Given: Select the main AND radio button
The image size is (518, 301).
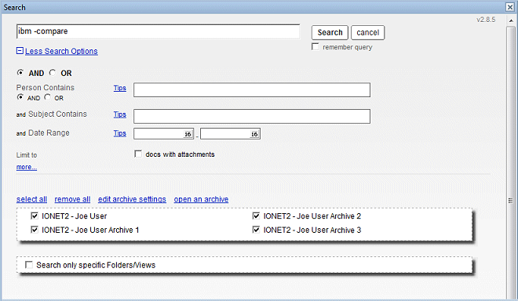Looking at the screenshot, I should coord(20,73).
